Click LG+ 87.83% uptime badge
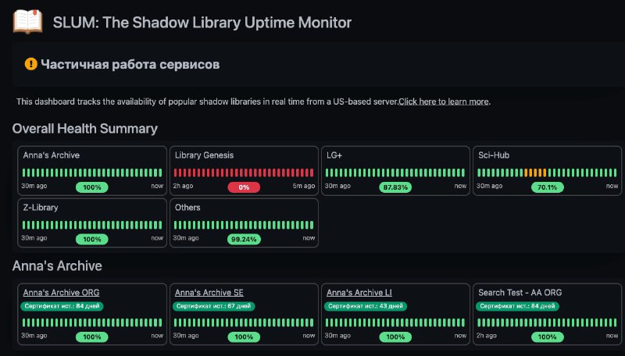 point(395,187)
